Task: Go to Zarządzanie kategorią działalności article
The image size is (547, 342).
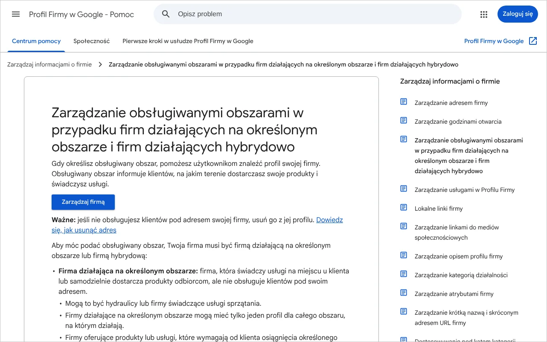Action: pyautogui.click(x=461, y=275)
